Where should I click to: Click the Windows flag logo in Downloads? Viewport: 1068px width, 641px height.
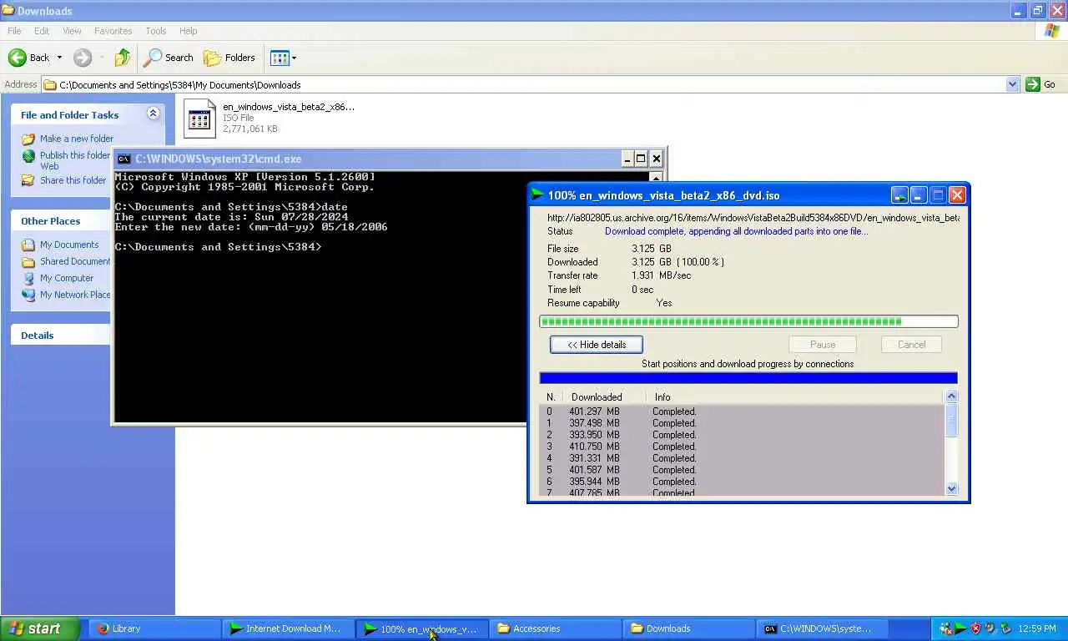pyautogui.click(x=1052, y=31)
